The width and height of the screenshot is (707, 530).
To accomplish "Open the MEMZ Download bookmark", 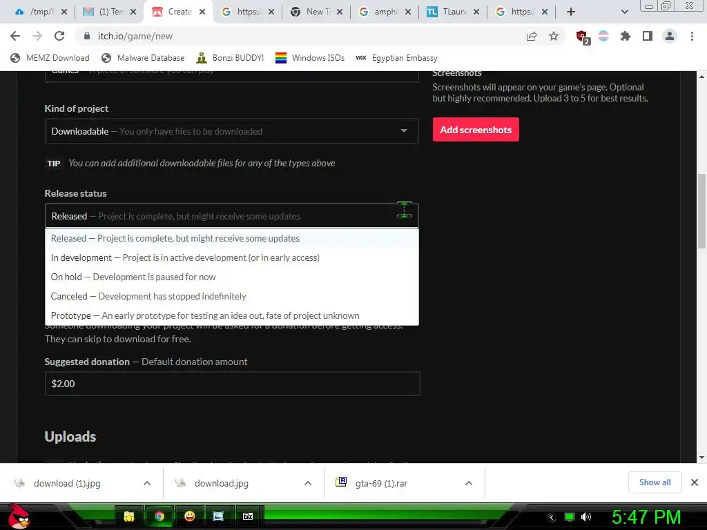I will [50, 58].
